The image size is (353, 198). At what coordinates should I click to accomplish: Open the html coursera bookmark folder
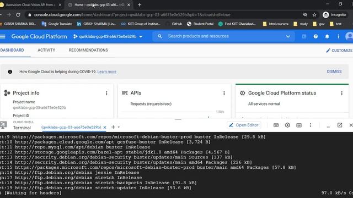coord(276,24)
